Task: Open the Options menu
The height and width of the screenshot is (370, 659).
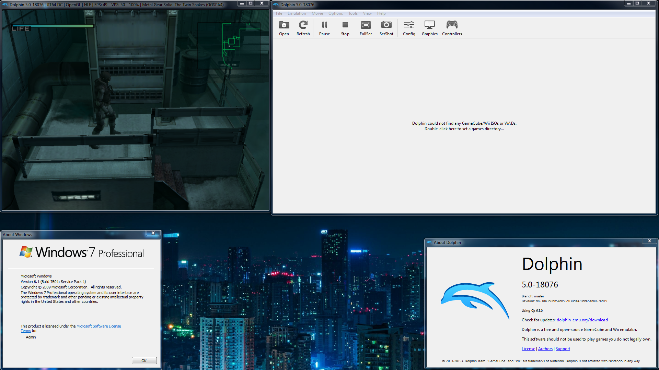Action: [x=335, y=13]
